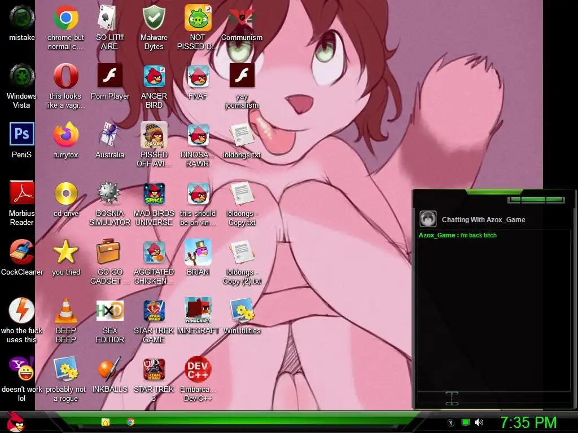Open the 'mistake' recycle bin icon
The height and width of the screenshot is (433, 578).
tap(22, 17)
